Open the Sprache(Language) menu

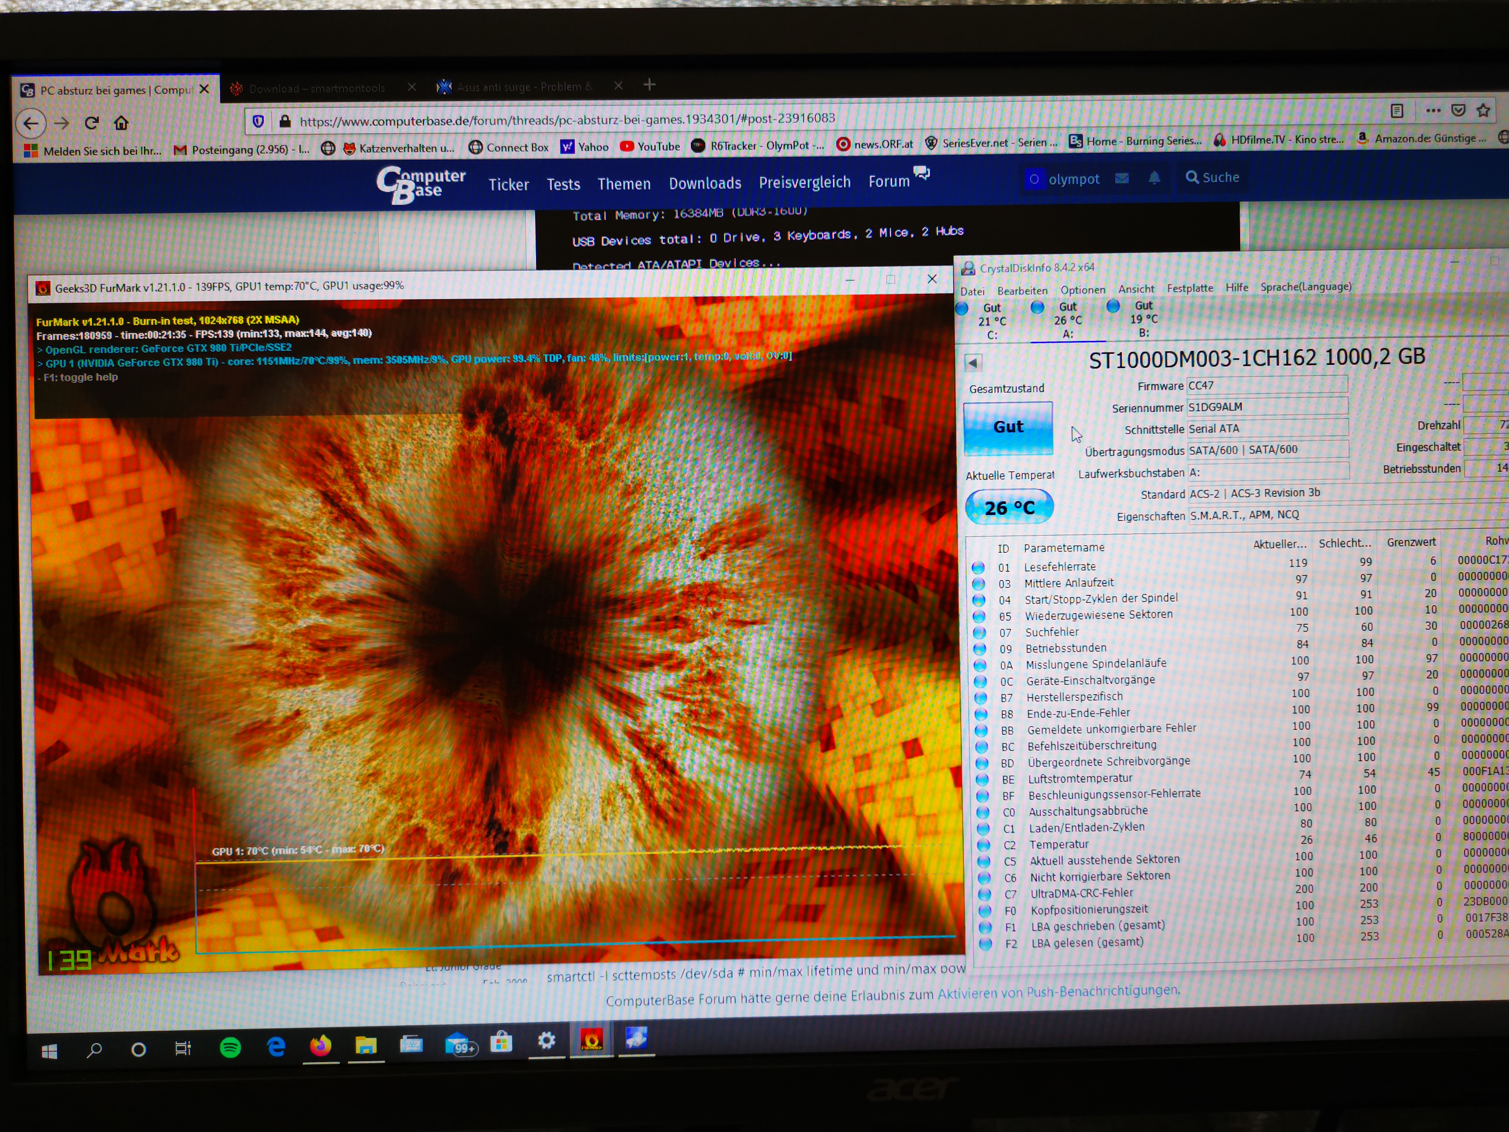click(1305, 287)
